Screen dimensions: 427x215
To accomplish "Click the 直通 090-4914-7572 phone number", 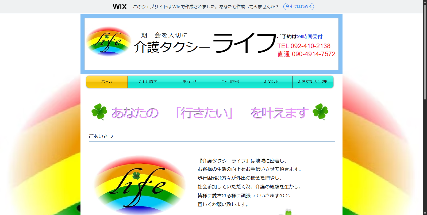I will point(306,54).
